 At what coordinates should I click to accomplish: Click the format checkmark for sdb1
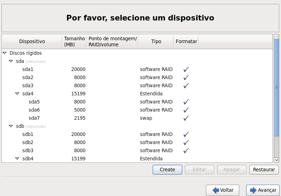(x=186, y=134)
